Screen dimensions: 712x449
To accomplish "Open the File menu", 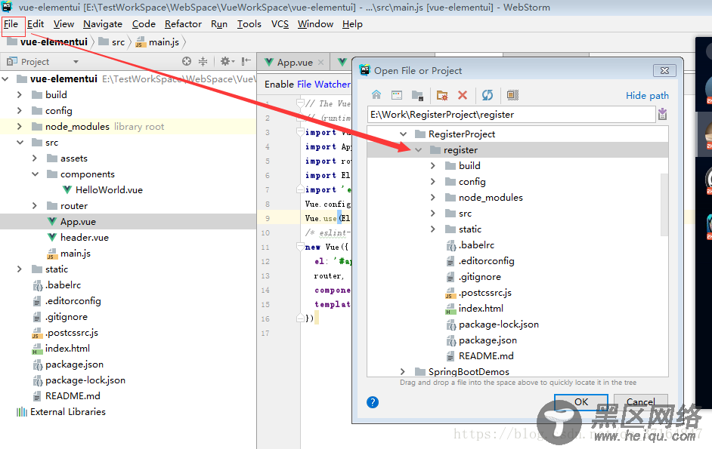I will 11,24.
